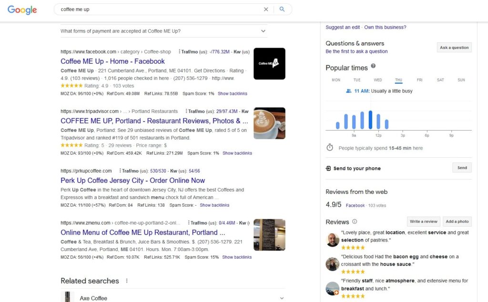Click Kw value 54/56 on prkupcoffee result

point(194,171)
